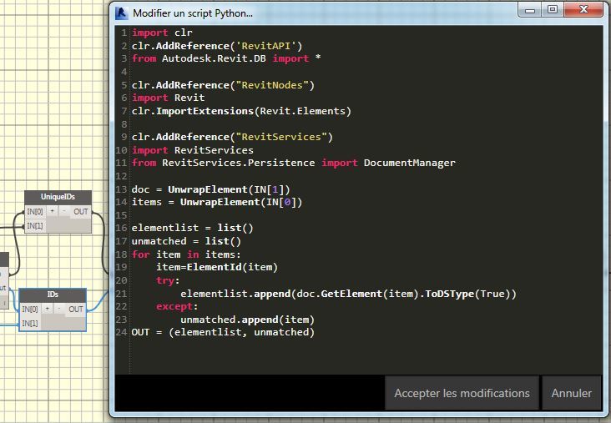Click line number 13 in gutter
Viewport: 611px width, 423px height.
[121, 189]
